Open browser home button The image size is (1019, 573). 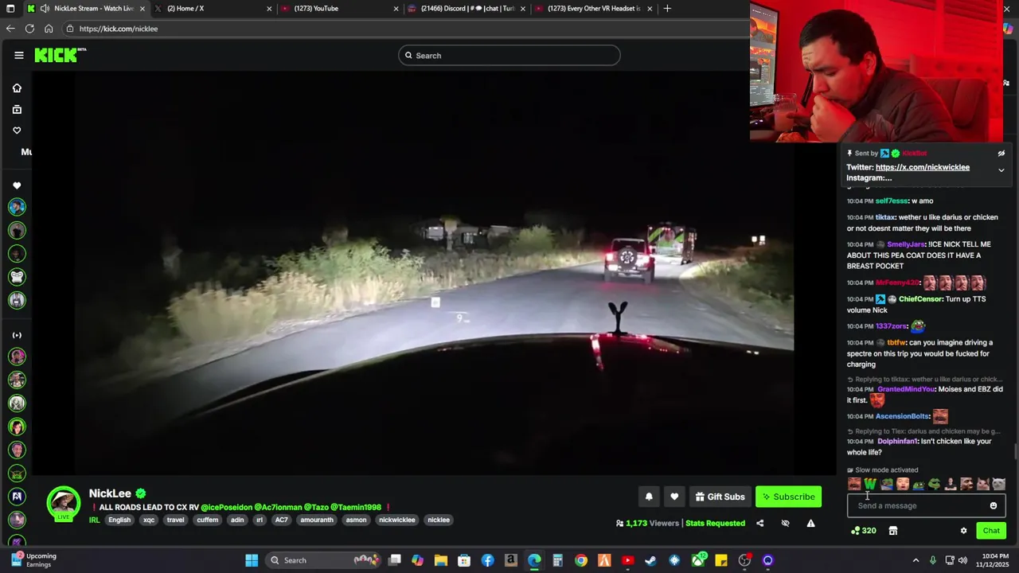49,29
